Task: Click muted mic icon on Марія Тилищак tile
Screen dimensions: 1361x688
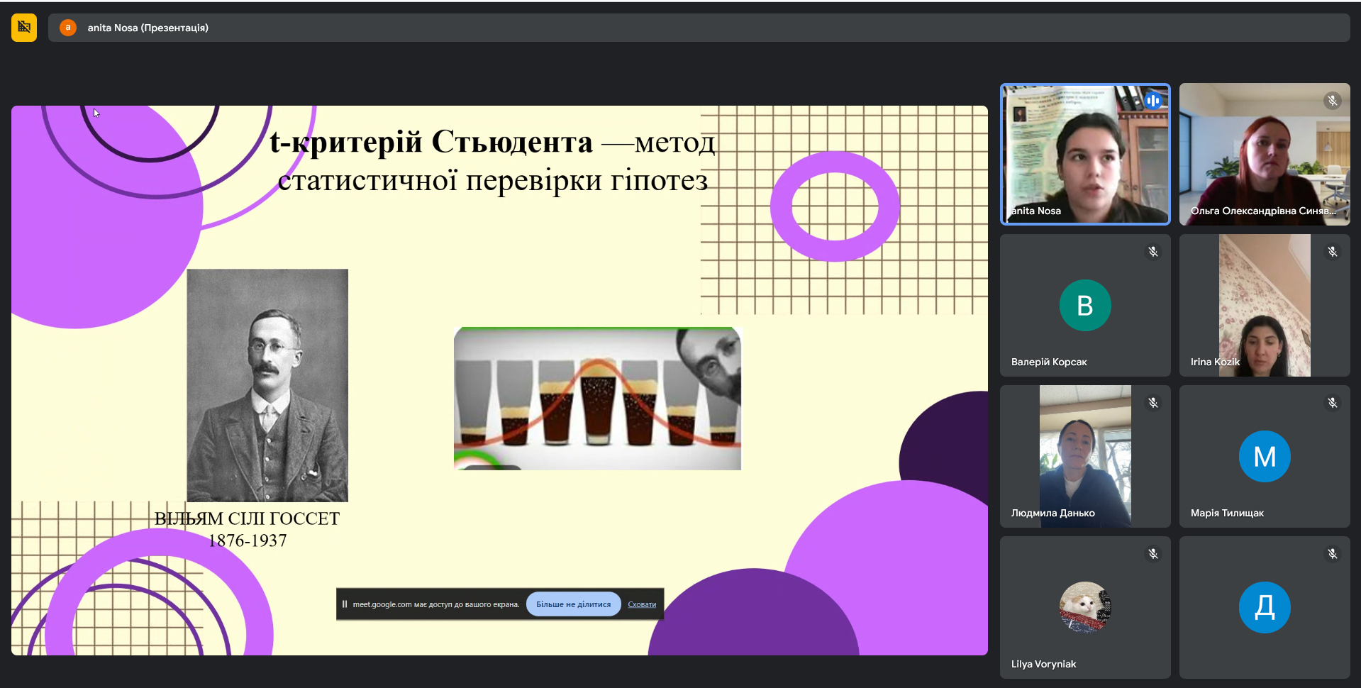Action: 1333,403
